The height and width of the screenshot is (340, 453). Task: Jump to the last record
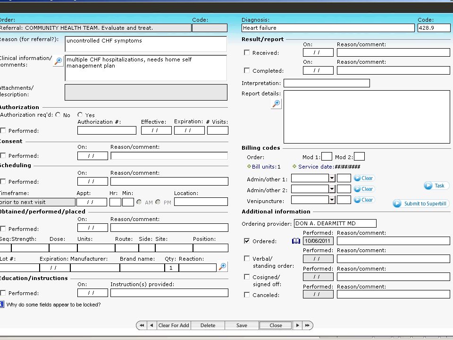[x=307, y=325]
